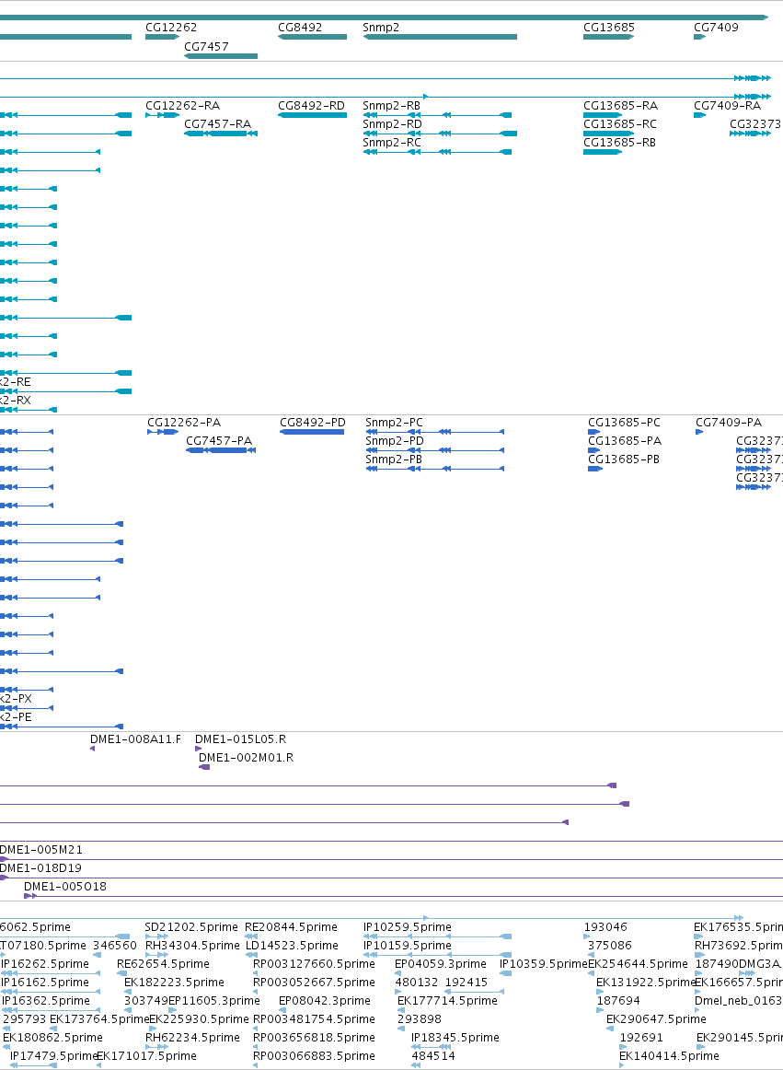Click the IP18345.5prime EST label

click(x=455, y=1037)
